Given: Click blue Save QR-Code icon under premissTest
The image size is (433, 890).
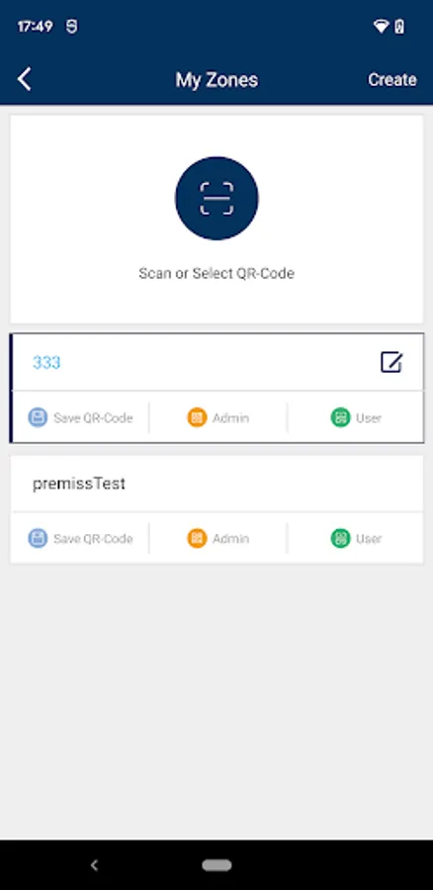Looking at the screenshot, I should (x=38, y=538).
